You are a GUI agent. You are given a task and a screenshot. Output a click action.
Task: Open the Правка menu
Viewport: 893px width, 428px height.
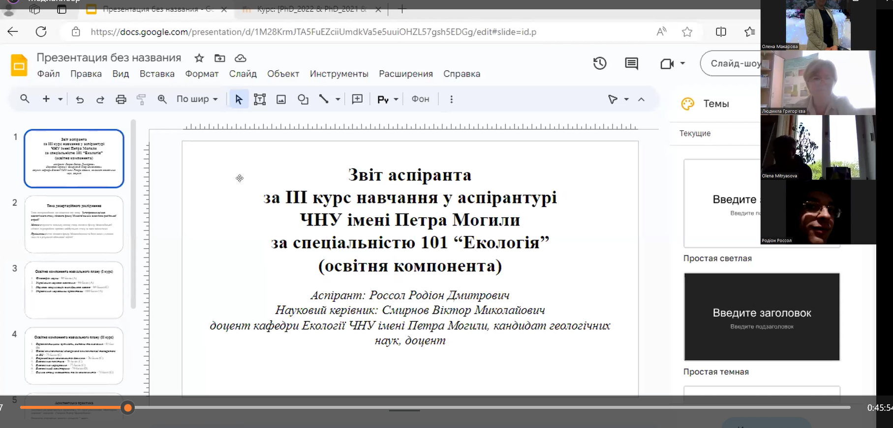(86, 74)
